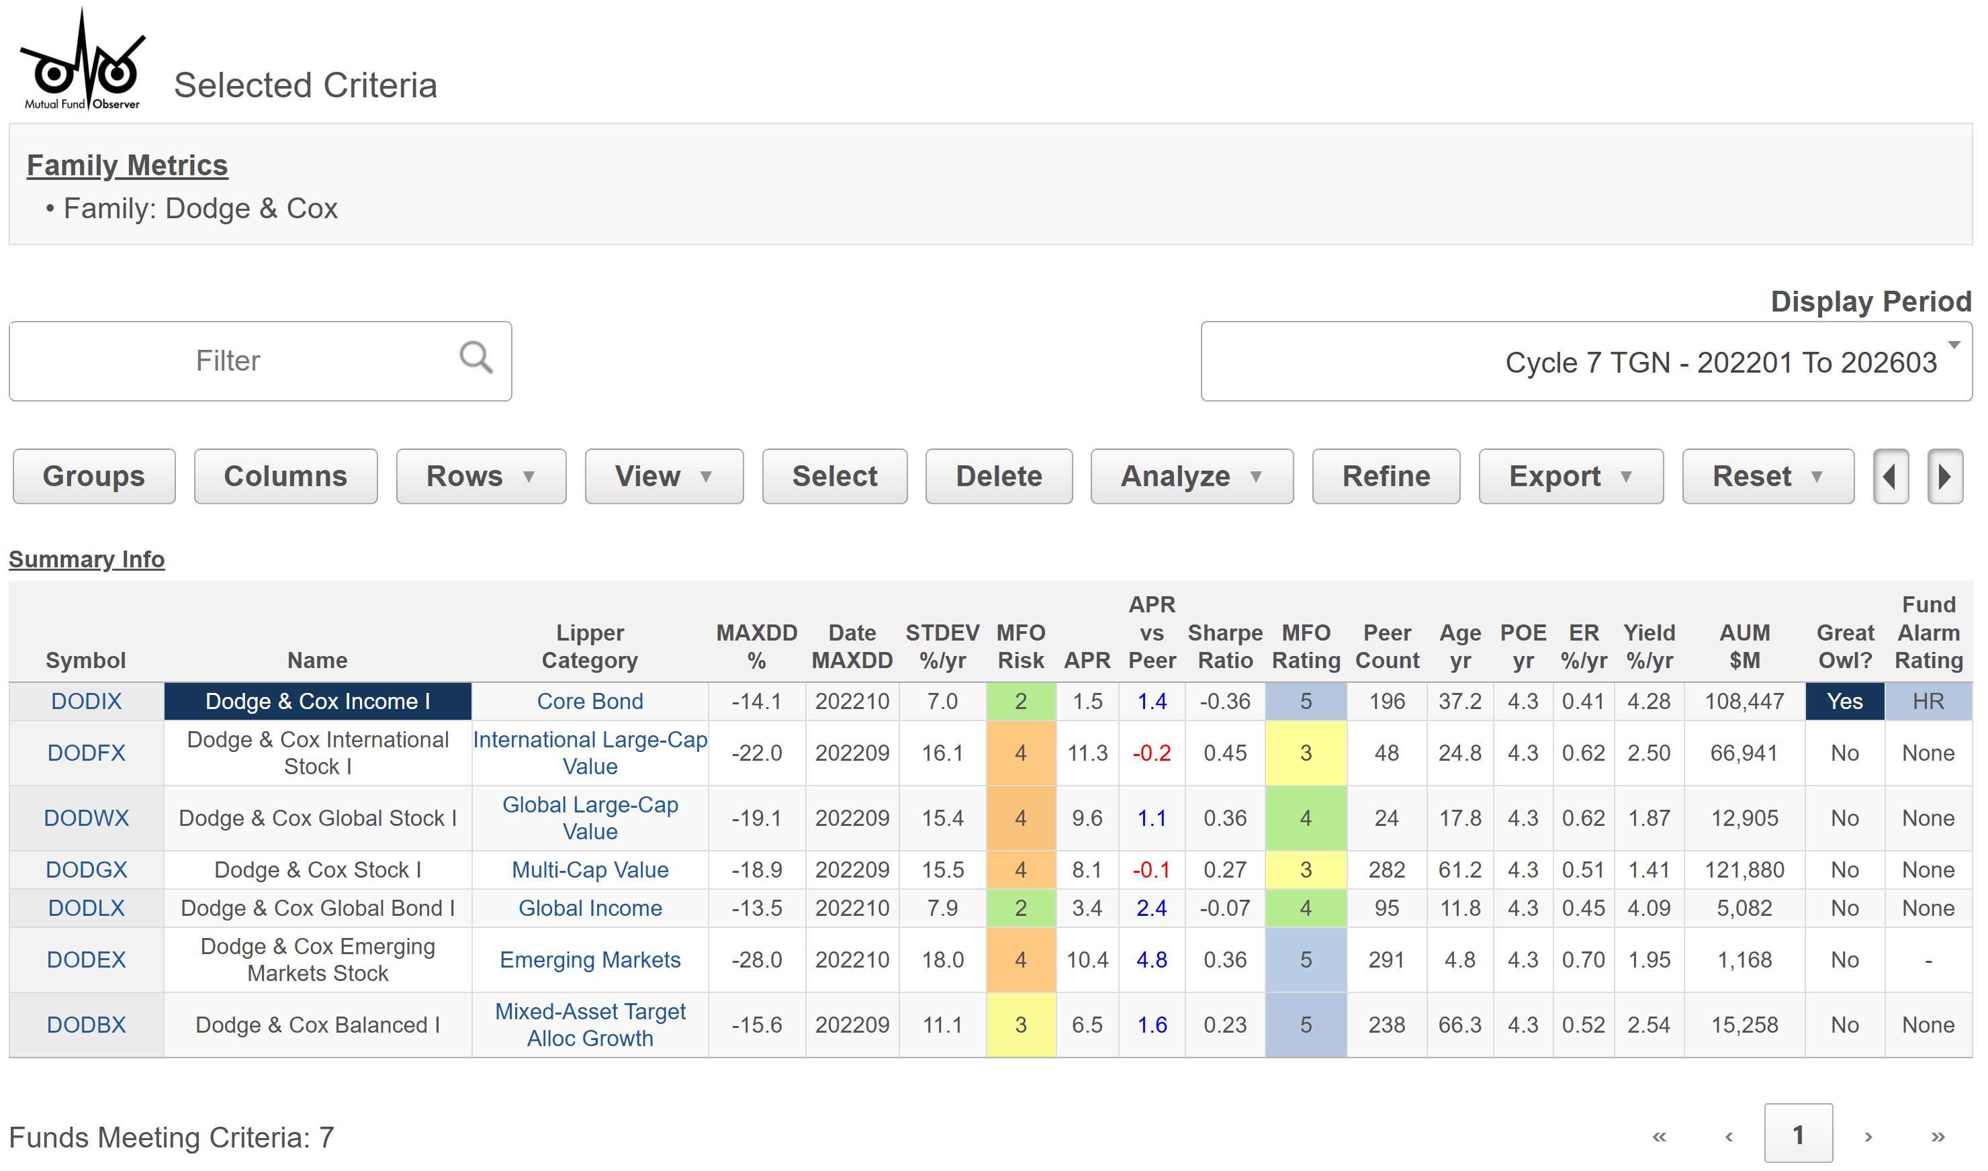Go to first page double chevron

coord(1660,1137)
